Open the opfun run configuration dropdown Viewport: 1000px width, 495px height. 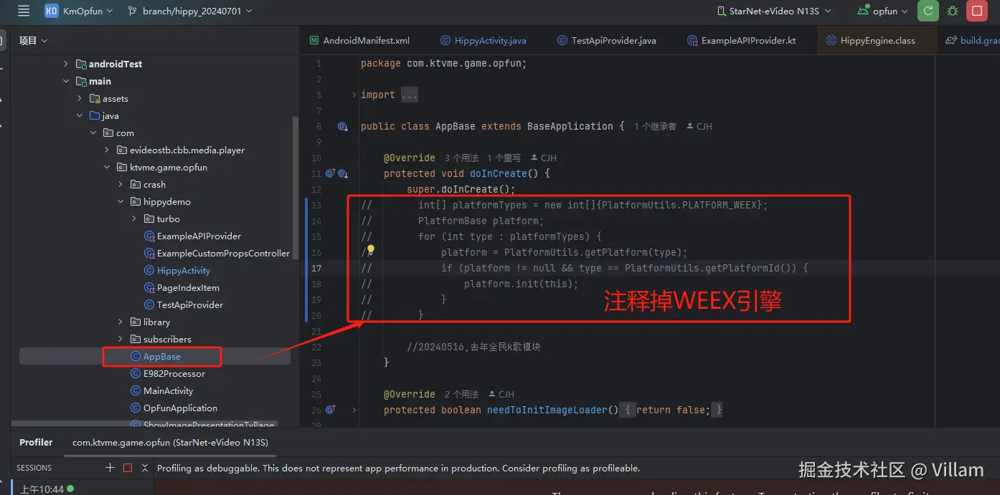(882, 11)
